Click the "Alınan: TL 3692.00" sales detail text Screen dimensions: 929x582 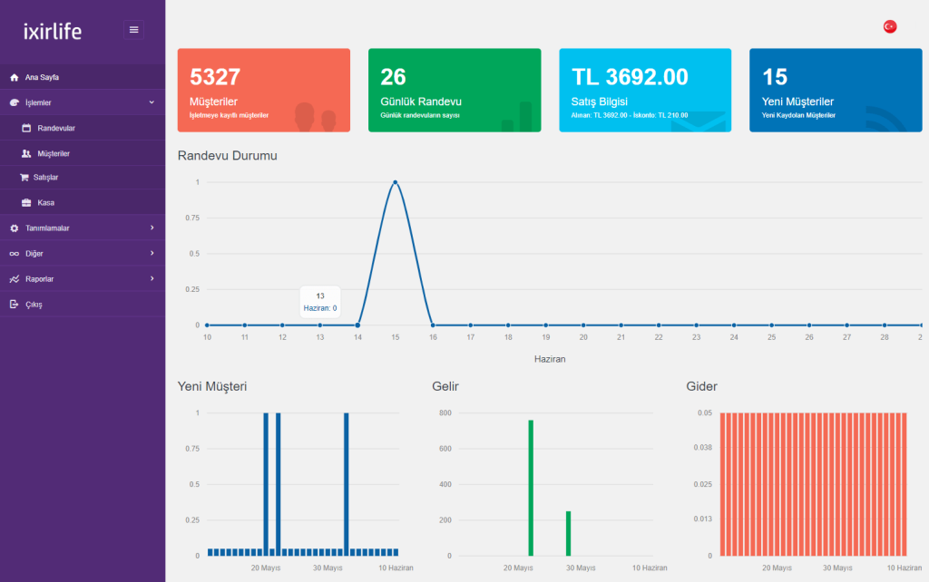tap(599, 115)
